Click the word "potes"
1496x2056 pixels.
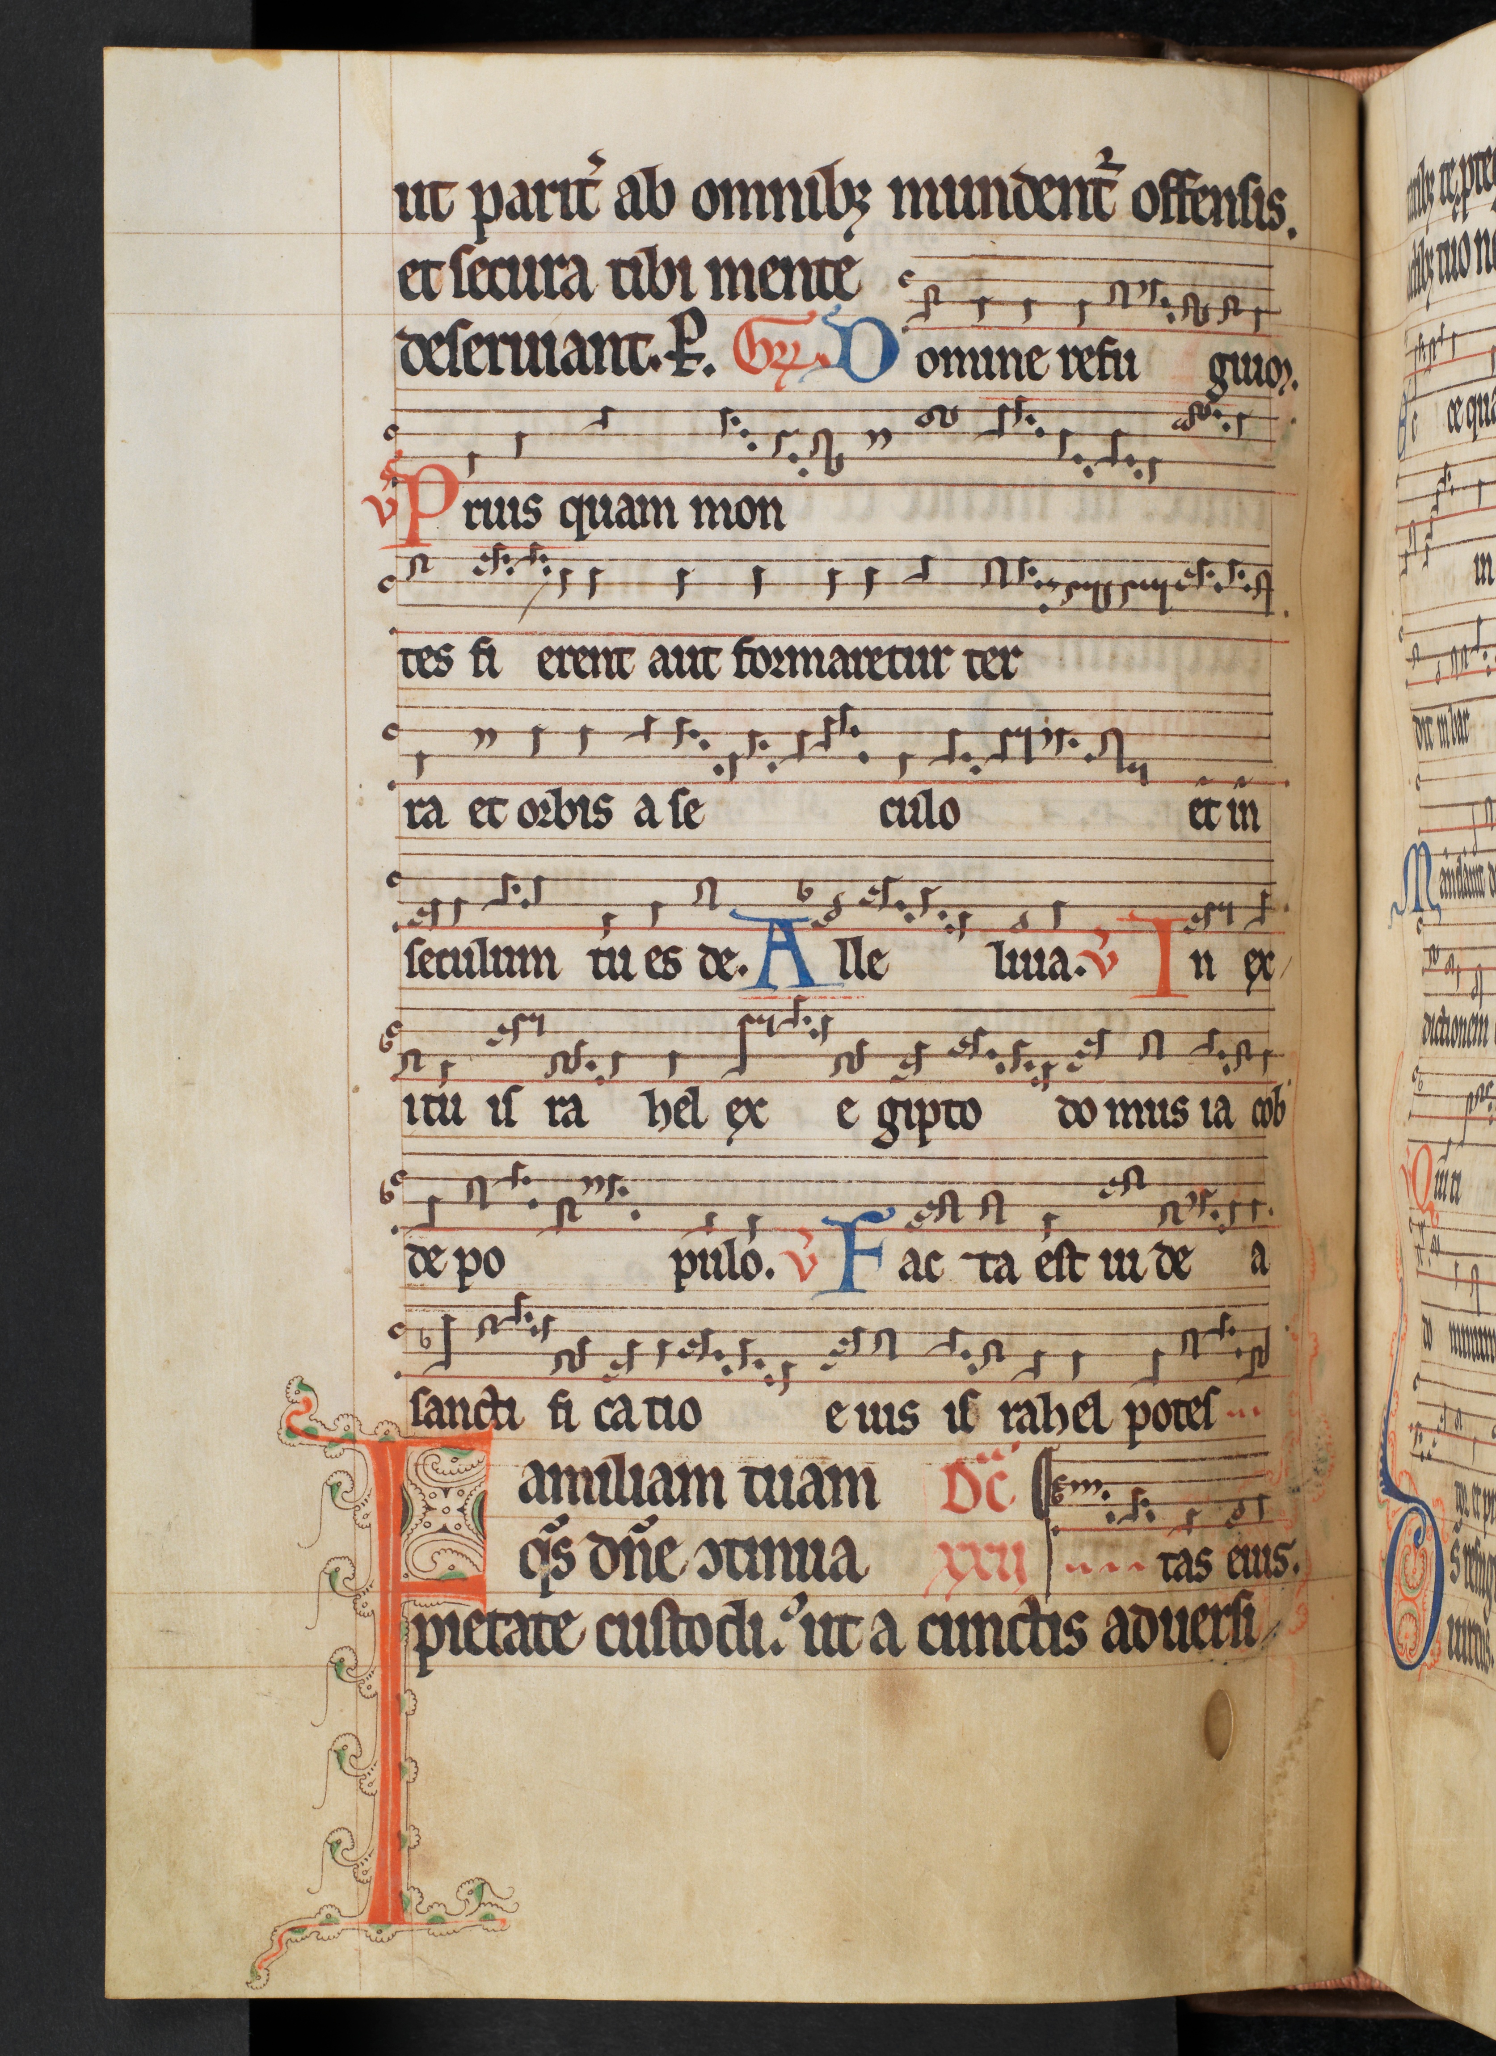1170,1414
